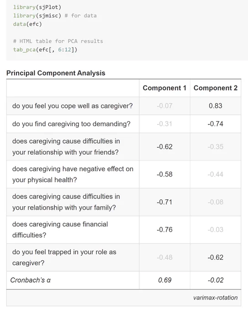The image size is (248, 311).
Task: Click the Component 2 column header
Action: 216,88
